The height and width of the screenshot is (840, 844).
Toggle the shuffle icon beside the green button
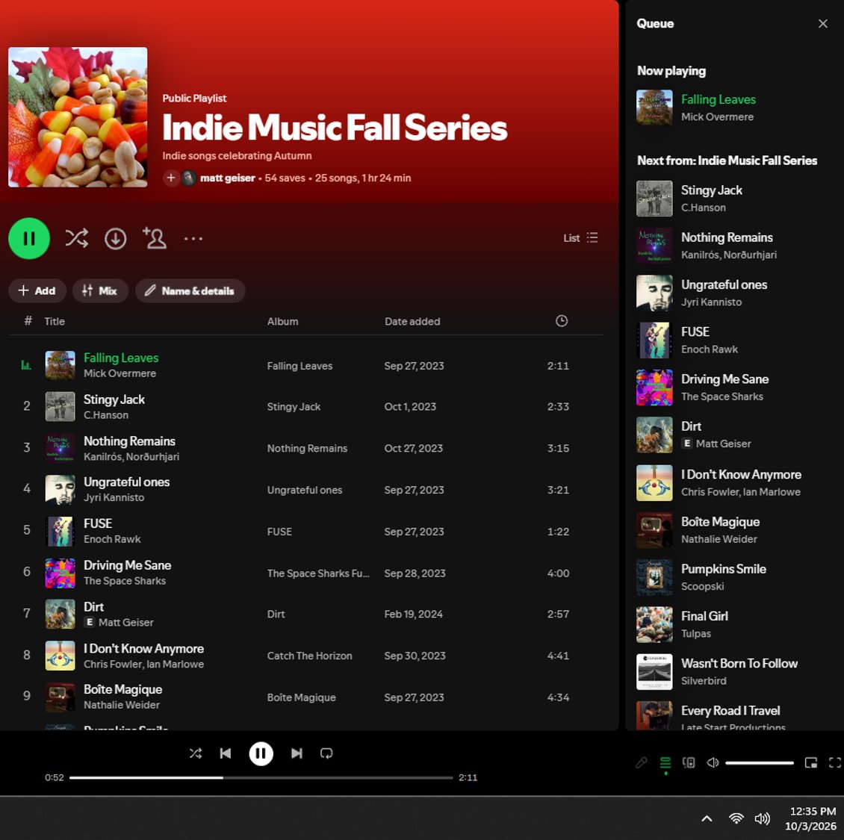[x=76, y=238]
